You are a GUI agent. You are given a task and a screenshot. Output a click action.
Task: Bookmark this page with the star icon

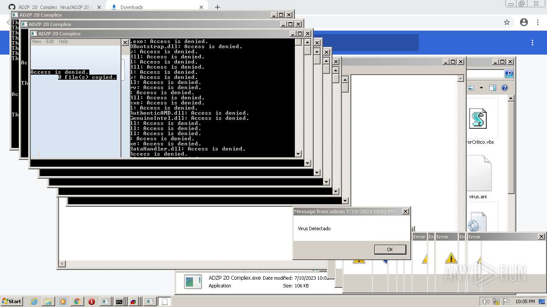(x=507, y=22)
